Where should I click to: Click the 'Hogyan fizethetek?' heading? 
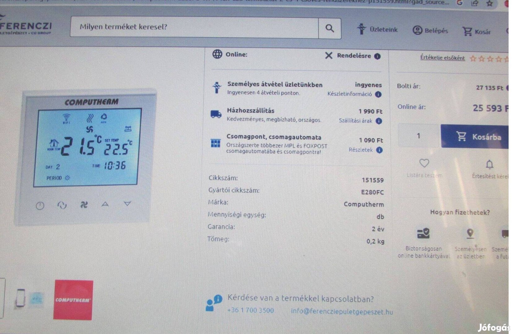point(460,212)
